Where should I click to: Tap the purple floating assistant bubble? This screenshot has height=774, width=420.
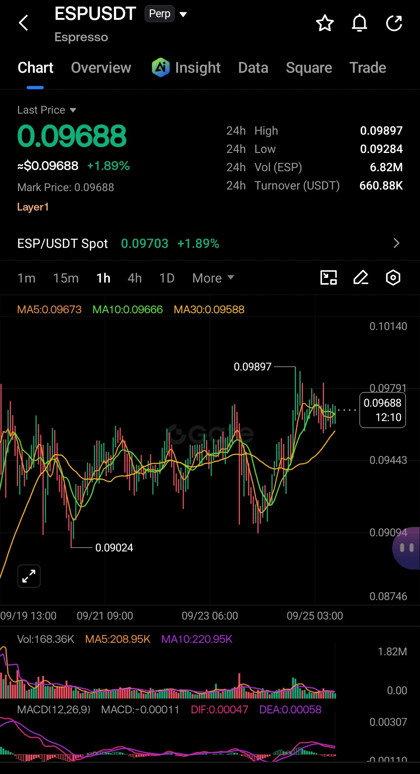[x=406, y=548]
